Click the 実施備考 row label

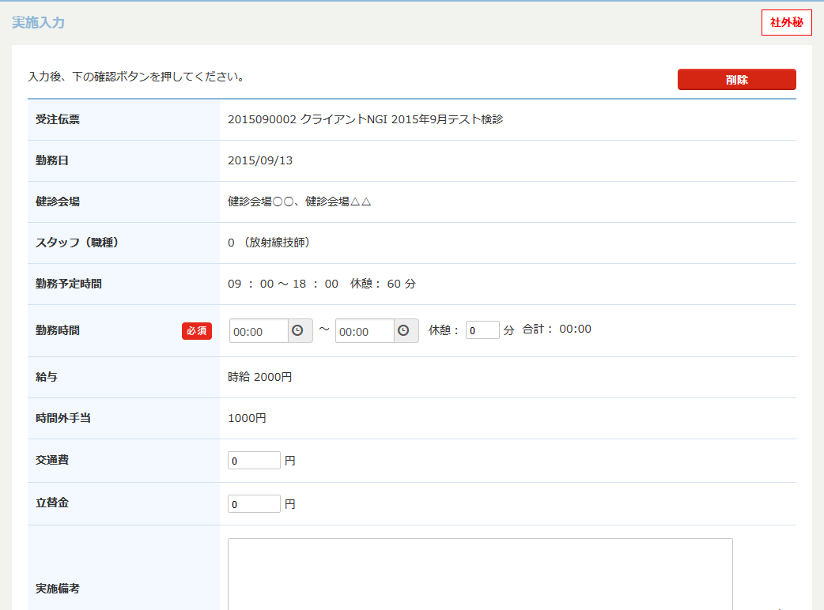(58, 589)
